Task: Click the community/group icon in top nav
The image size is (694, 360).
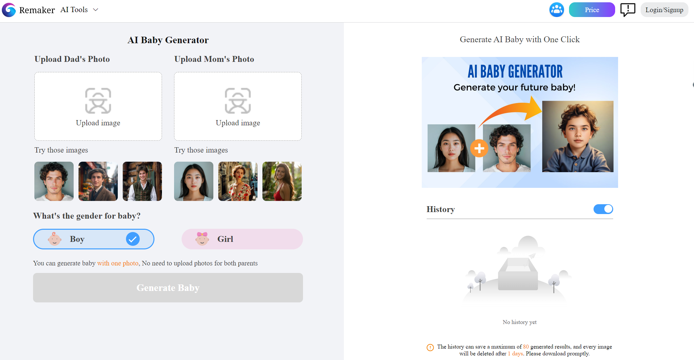Action: coord(557,9)
